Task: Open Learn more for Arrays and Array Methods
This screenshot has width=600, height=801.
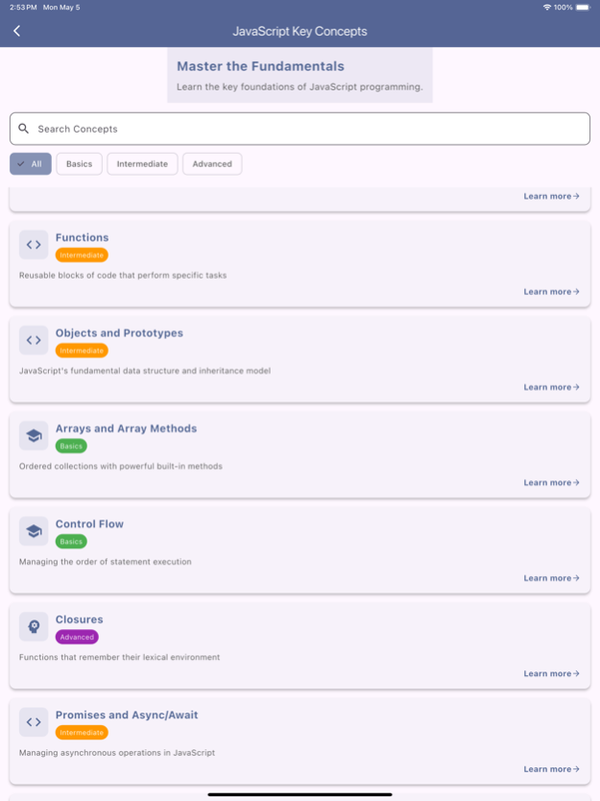Action: (551, 482)
